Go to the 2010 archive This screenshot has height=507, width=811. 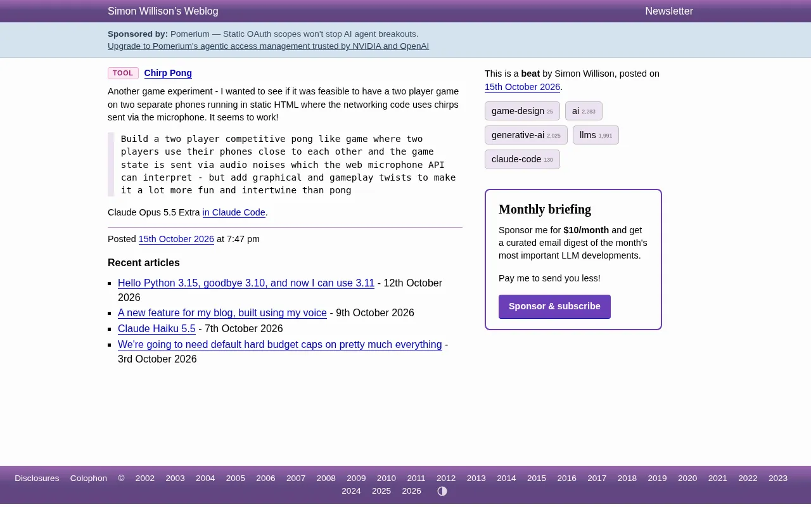click(x=386, y=478)
